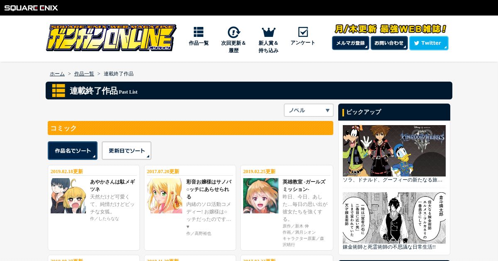Open あやかさんは駄メギツネ thumbnail
Image resolution: width=498 pixels, height=261 pixels.
click(68, 196)
